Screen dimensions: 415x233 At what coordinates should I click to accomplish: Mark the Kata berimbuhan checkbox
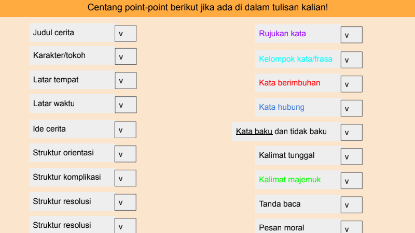[351, 84]
